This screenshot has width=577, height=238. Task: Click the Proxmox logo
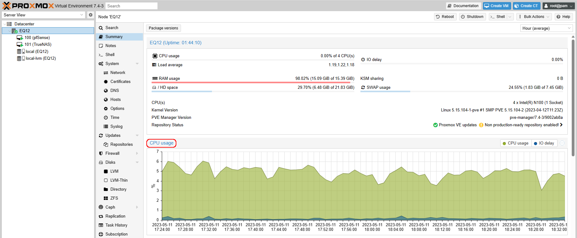[28, 6]
